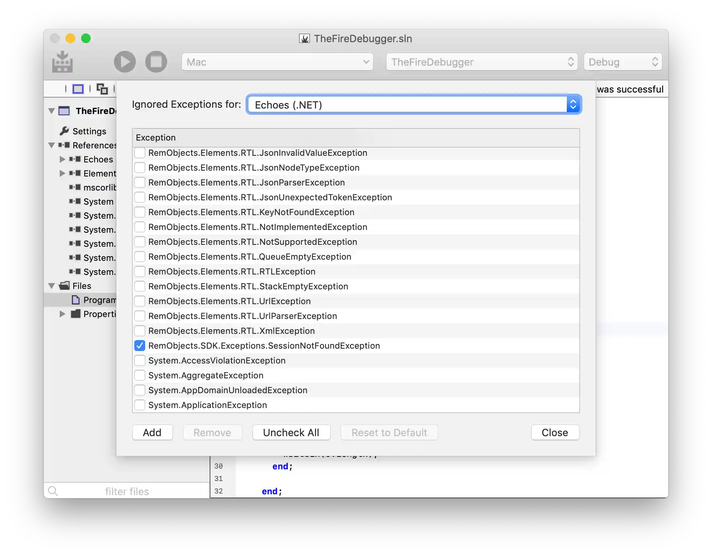
Task: Check the UrlParserException checkbox
Action: pyautogui.click(x=140, y=316)
